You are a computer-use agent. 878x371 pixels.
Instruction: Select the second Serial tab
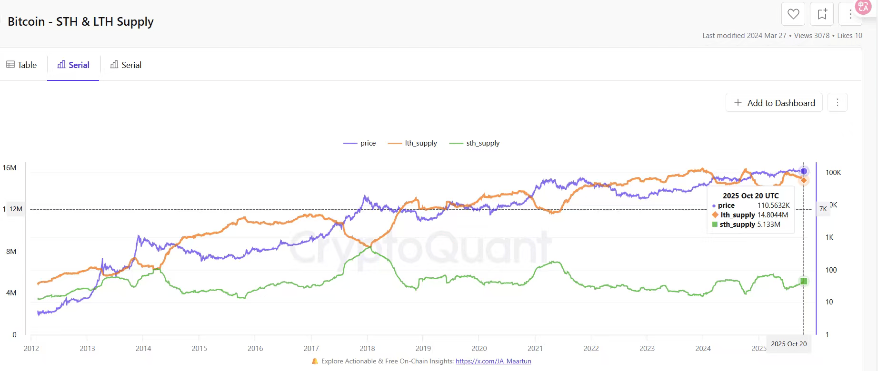[x=126, y=65]
